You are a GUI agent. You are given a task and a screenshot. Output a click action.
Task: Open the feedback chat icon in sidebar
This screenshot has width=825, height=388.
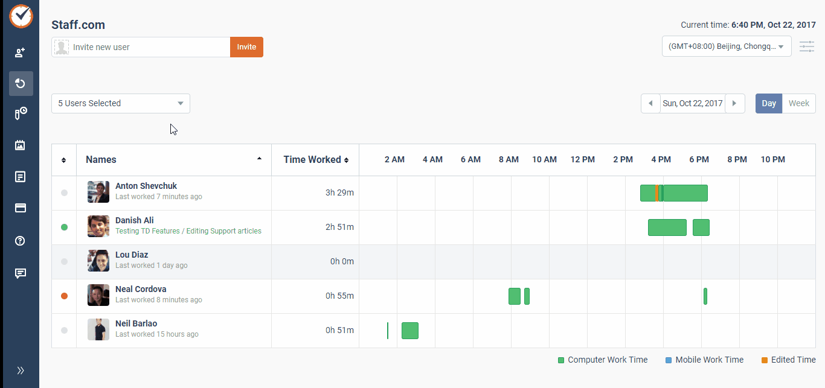(20, 273)
